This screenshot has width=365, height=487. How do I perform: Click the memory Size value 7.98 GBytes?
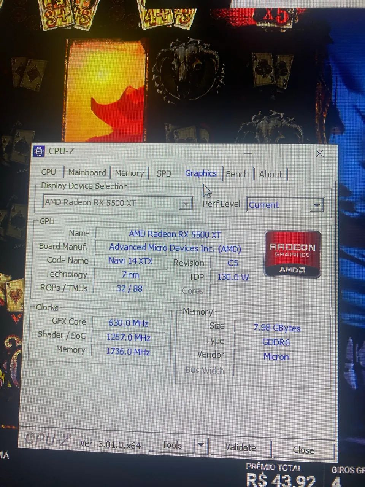[277, 328]
